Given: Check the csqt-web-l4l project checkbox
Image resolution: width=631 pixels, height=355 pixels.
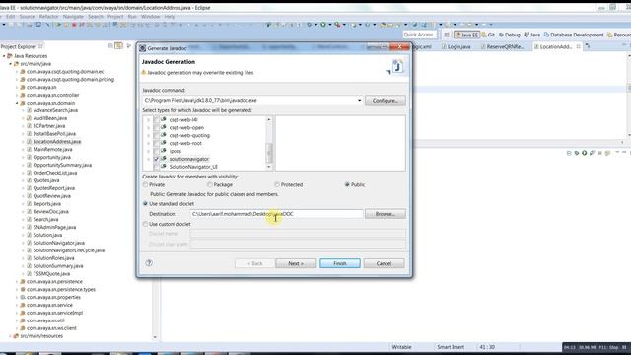Looking at the screenshot, I should pos(156,120).
